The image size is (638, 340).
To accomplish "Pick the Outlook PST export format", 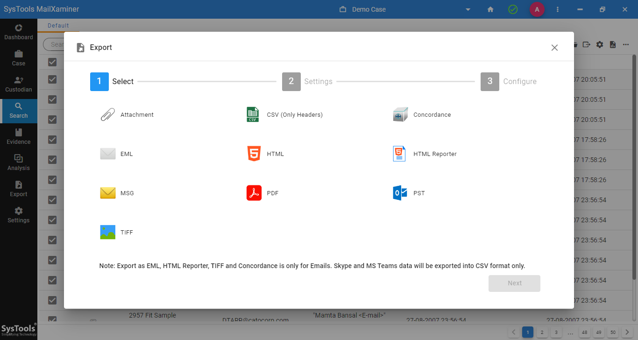I will tap(409, 193).
